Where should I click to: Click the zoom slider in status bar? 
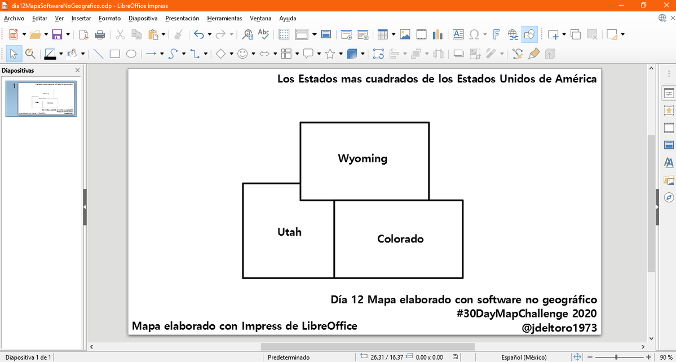[x=616, y=357]
